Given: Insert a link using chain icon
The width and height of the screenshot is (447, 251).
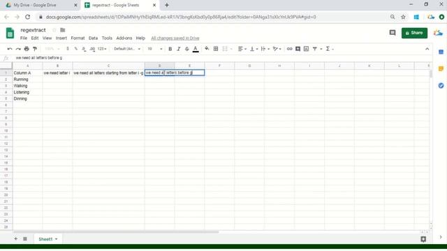Looking at the screenshot, I should point(289,49).
